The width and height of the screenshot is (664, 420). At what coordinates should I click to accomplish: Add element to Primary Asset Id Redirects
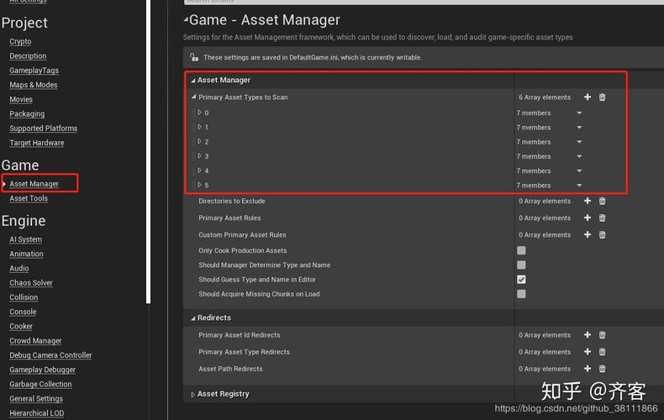(588, 335)
